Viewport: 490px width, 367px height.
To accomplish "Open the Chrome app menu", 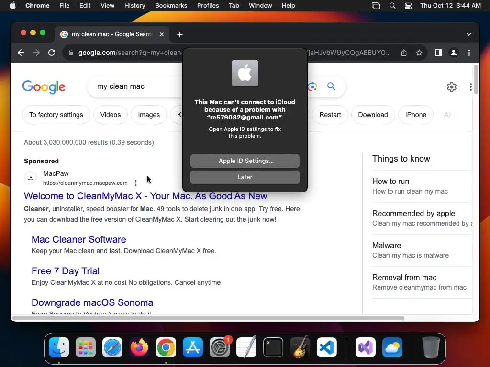I will click(x=37, y=5).
